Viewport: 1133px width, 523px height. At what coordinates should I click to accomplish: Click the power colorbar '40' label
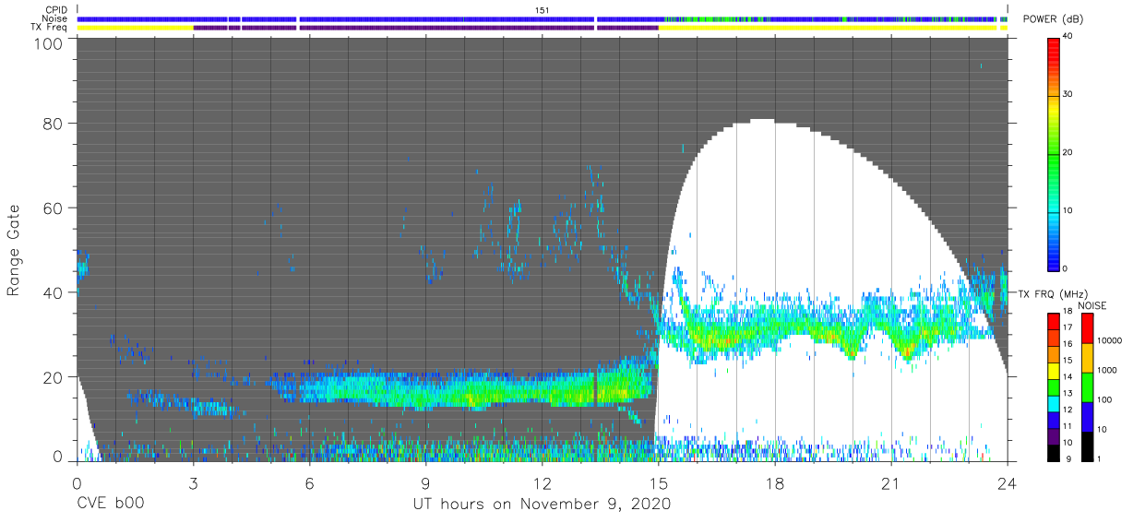(1067, 37)
